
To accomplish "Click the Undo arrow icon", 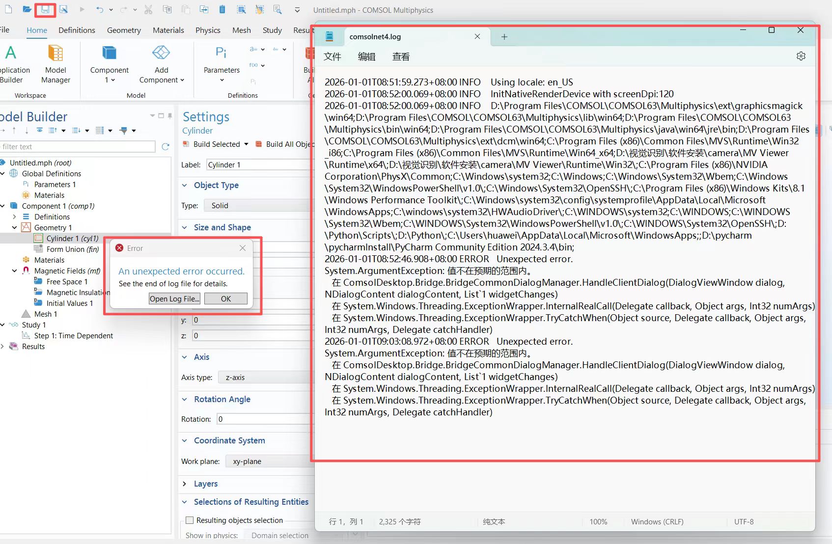I will click(100, 9).
